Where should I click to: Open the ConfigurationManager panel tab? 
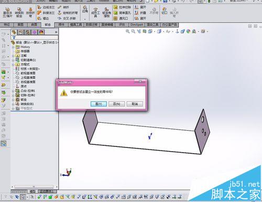[28, 32]
